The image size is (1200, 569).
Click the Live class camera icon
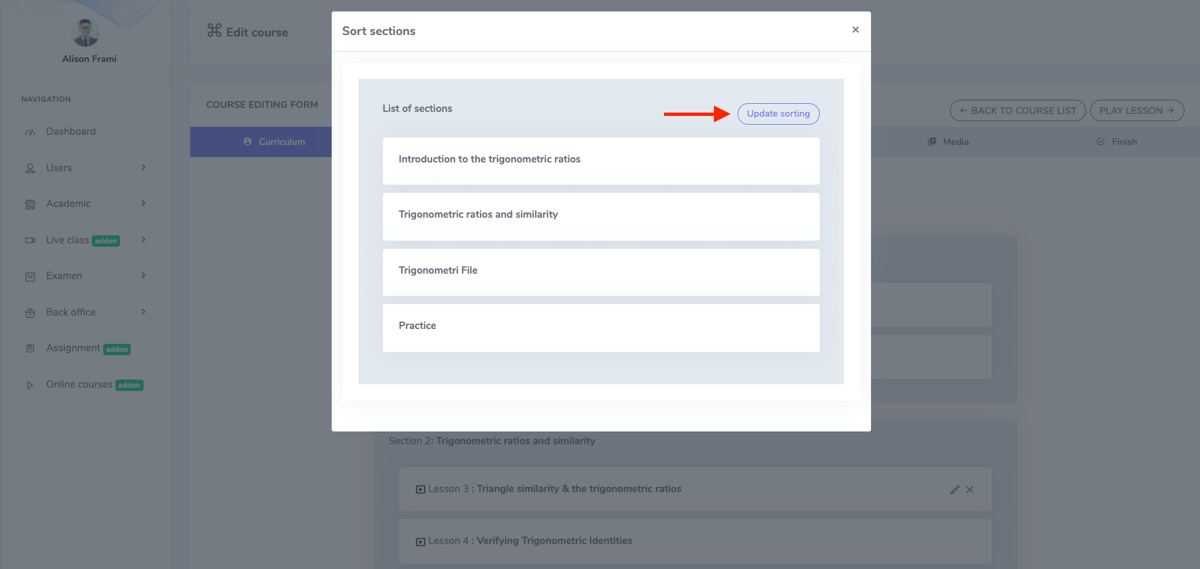click(30, 241)
